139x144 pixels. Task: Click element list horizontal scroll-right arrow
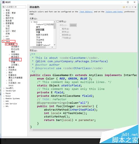coord(52,47)
